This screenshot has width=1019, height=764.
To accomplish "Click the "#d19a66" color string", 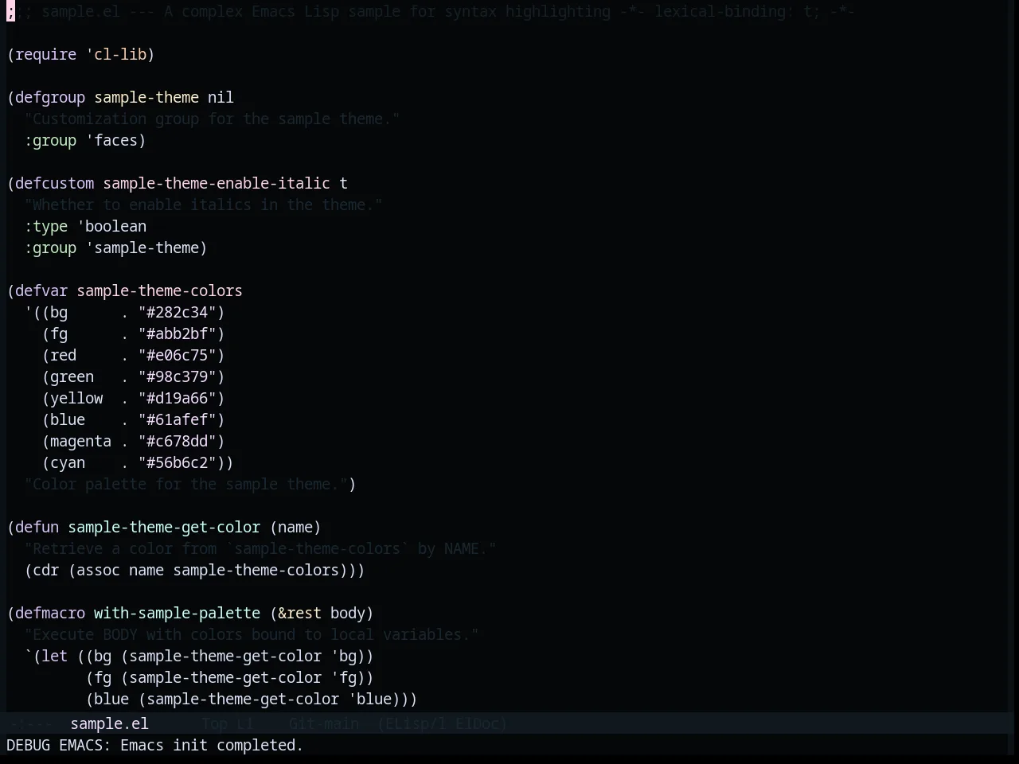I will (177, 398).
